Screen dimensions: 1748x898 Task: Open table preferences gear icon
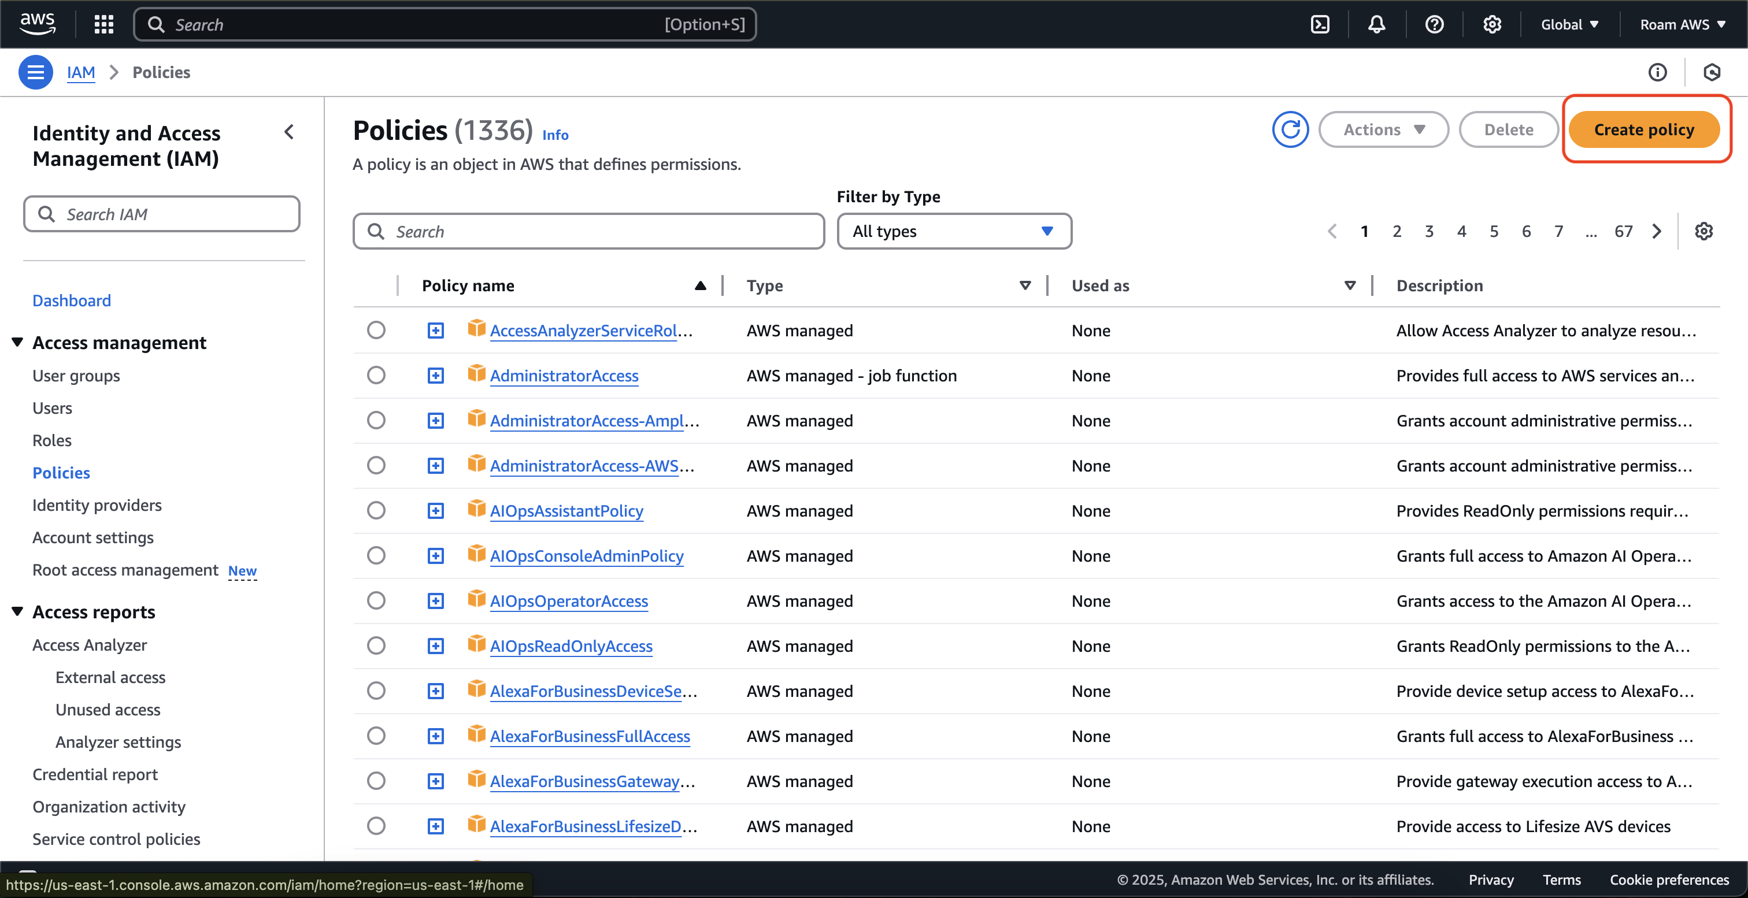tap(1704, 231)
